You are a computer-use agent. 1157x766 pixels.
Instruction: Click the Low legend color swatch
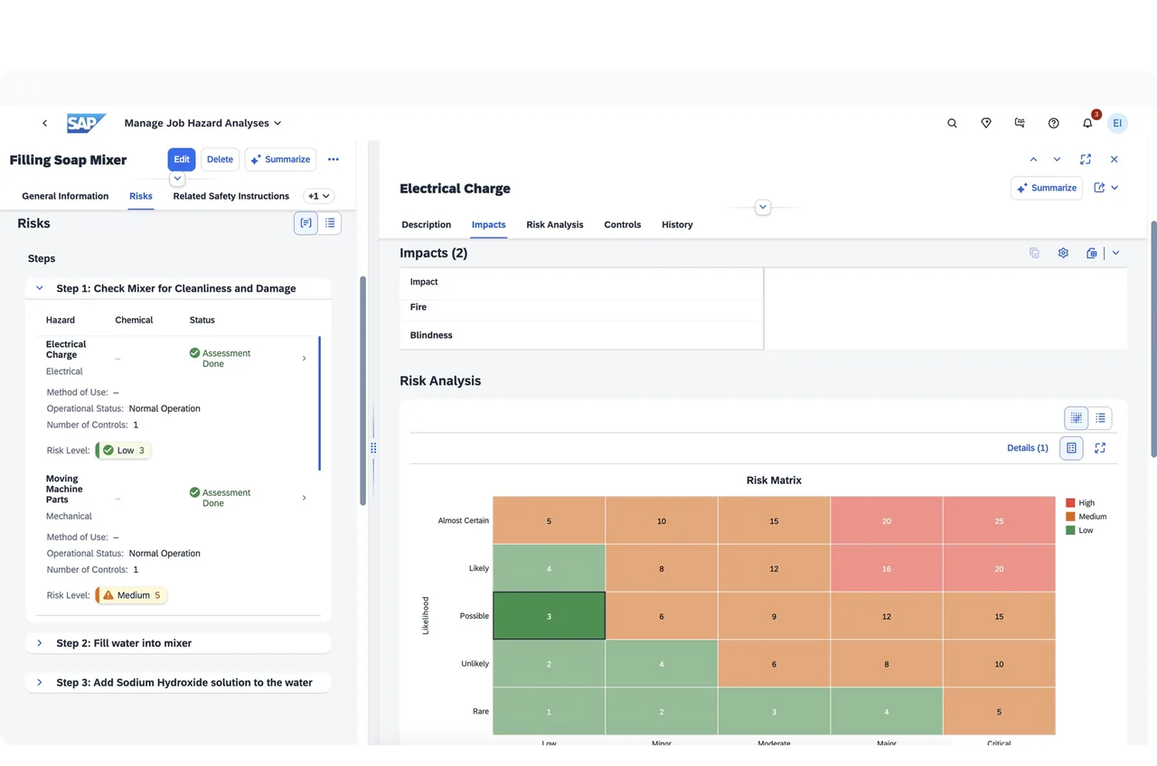(x=1070, y=530)
